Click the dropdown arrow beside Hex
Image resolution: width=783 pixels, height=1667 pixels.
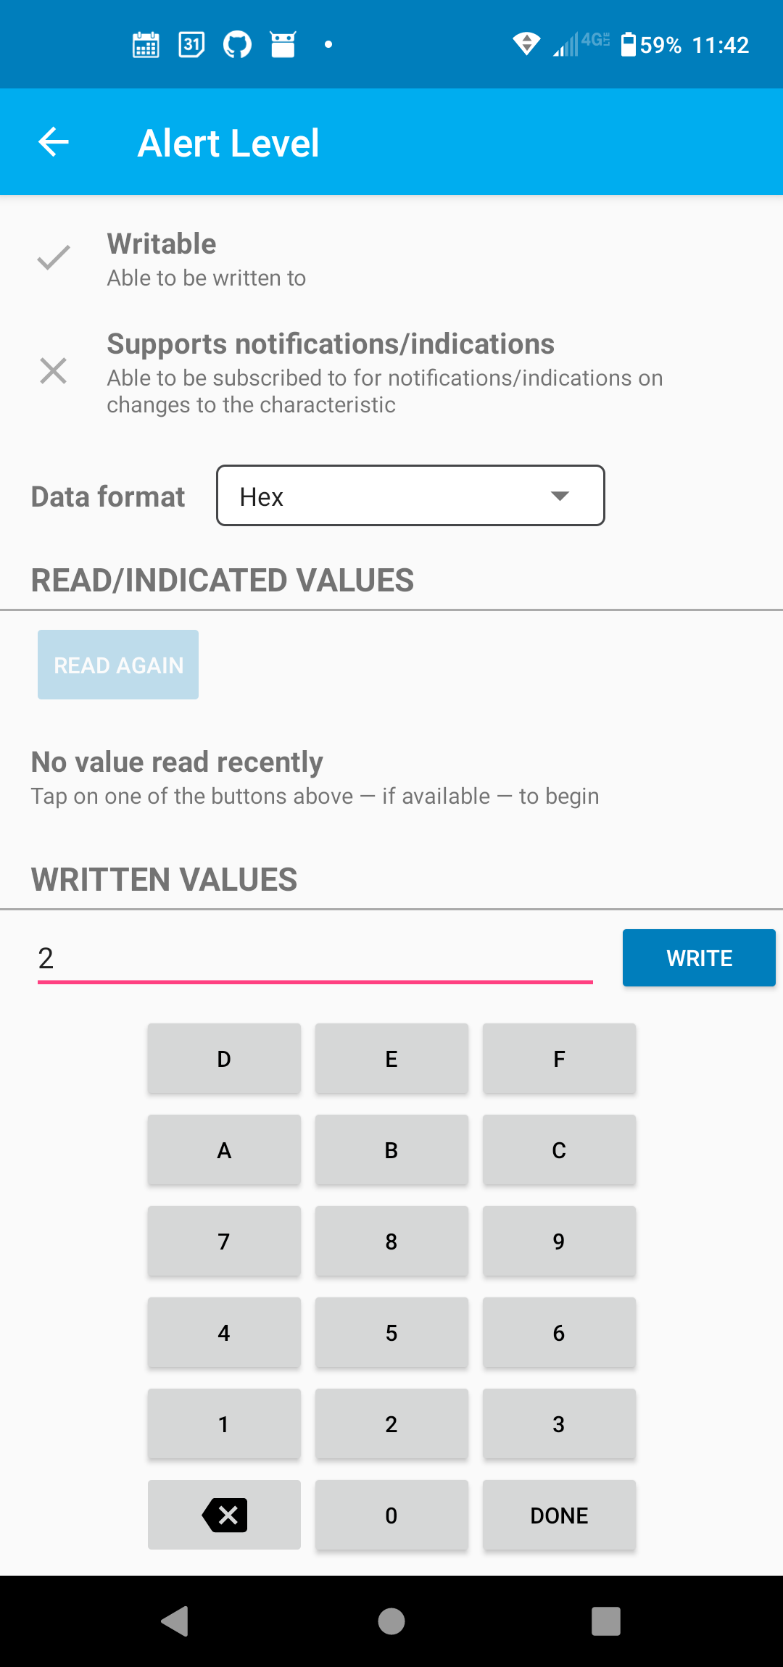click(x=560, y=496)
